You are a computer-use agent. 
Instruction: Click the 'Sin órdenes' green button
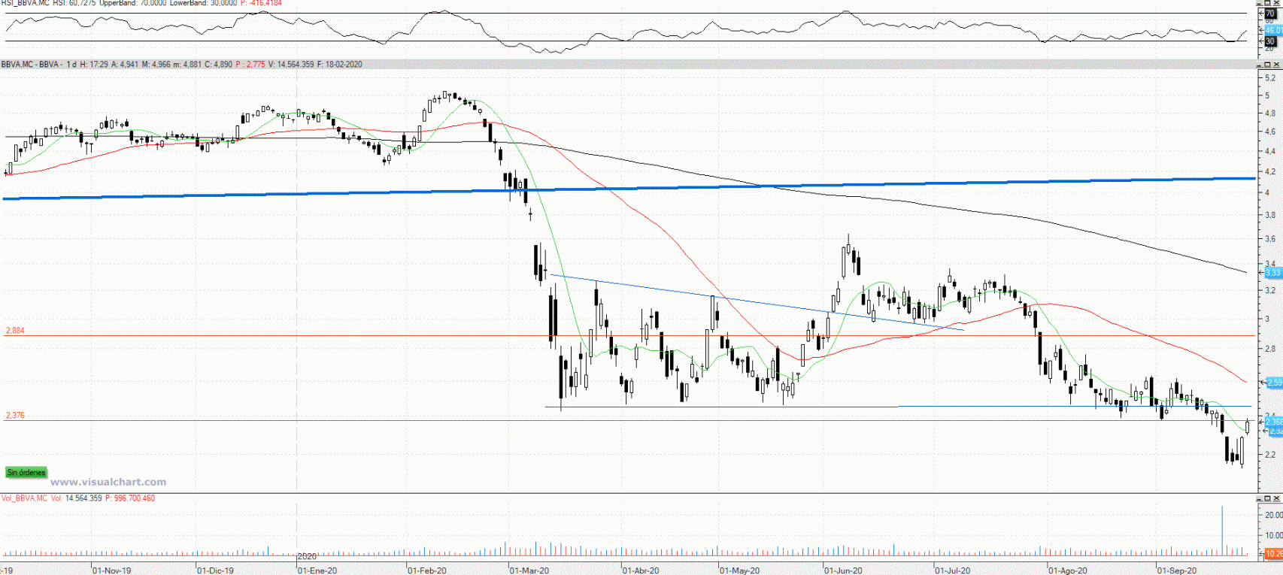(26, 473)
